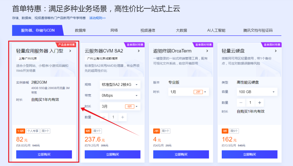This screenshot has width=293, height=166.
Task: Select the 服务器、存储与CDN tab
Action: click(x=38, y=30)
